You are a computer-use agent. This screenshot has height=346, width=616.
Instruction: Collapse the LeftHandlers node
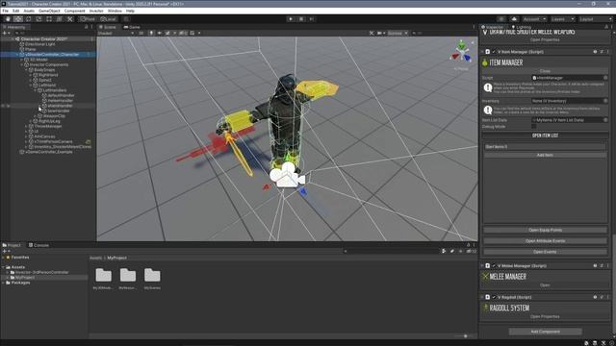[35, 90]
